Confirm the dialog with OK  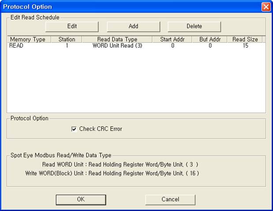81,200
